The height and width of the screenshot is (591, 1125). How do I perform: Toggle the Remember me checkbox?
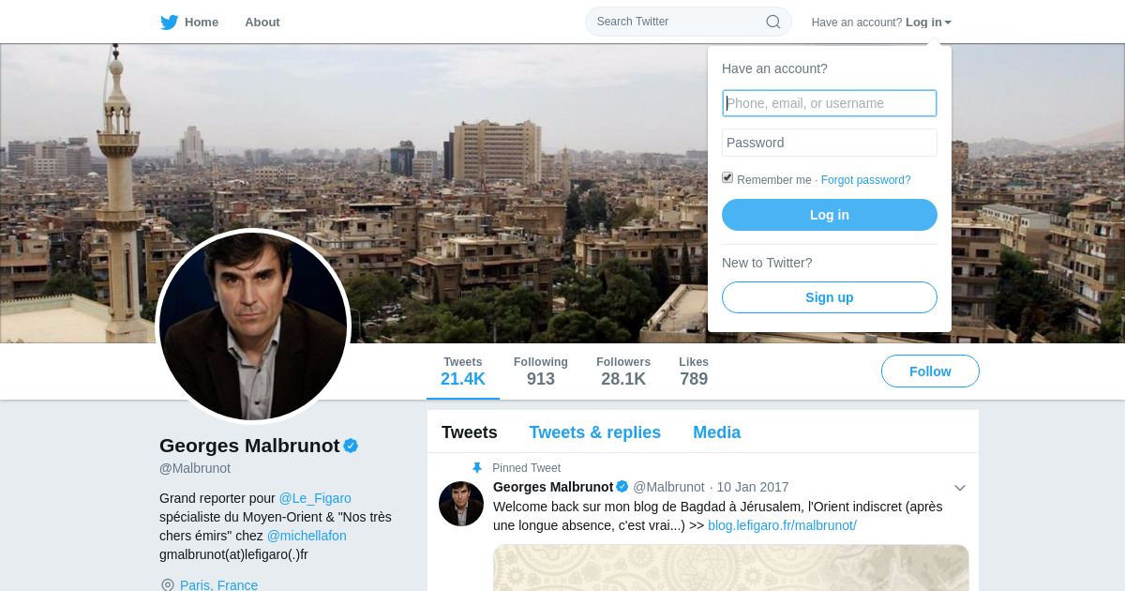click(x=727, y=177)
